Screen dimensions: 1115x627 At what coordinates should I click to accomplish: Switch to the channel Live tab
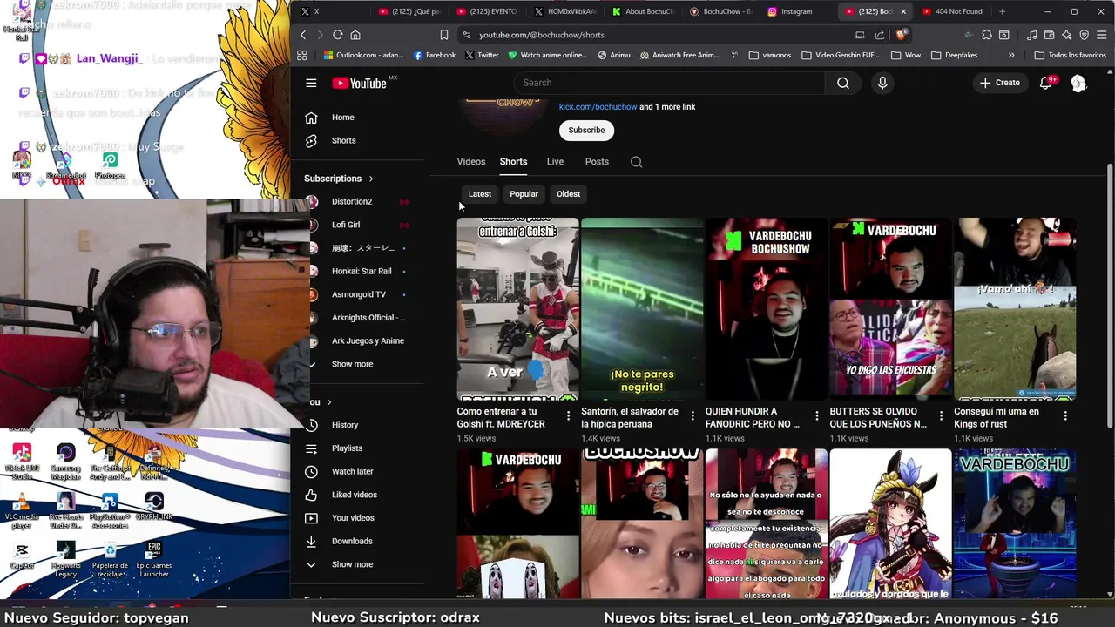555,162
